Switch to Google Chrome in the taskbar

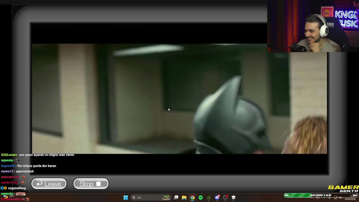click(x=192, y=198)
